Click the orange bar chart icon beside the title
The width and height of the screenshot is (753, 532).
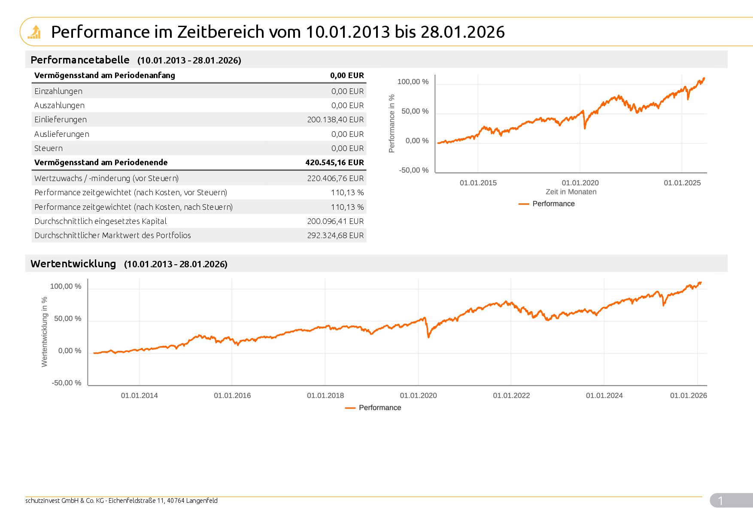34,32
